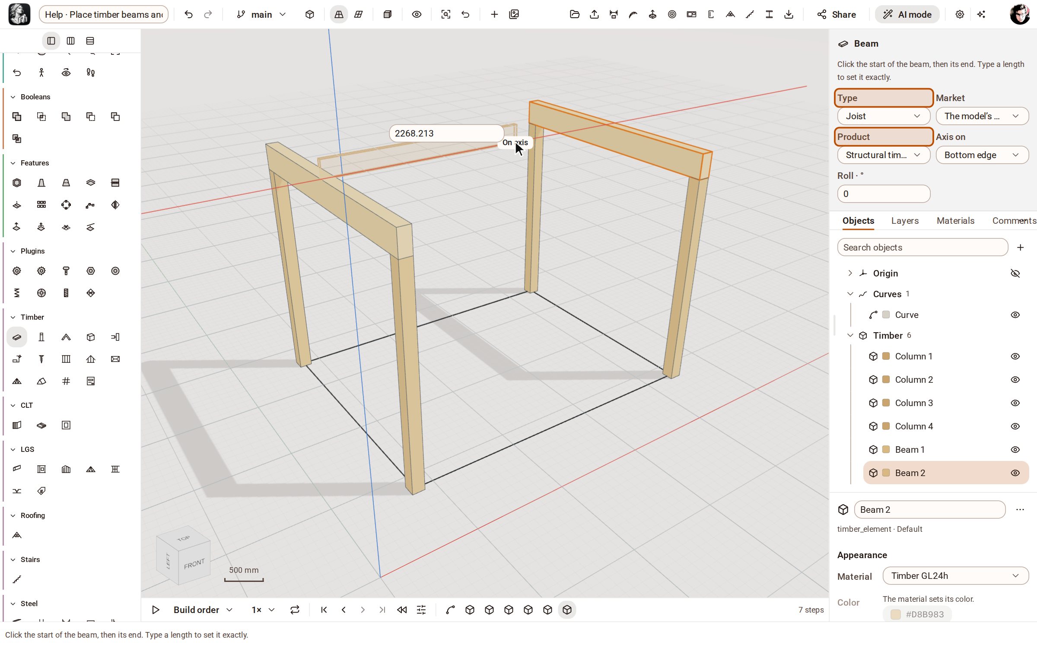Toggle visibility of Beam 2
The image size is (1037, 648).
click(1015, 473)
